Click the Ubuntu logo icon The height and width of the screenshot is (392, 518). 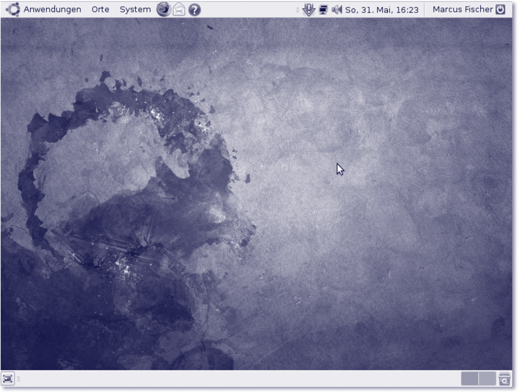click(x=12, y=10)
